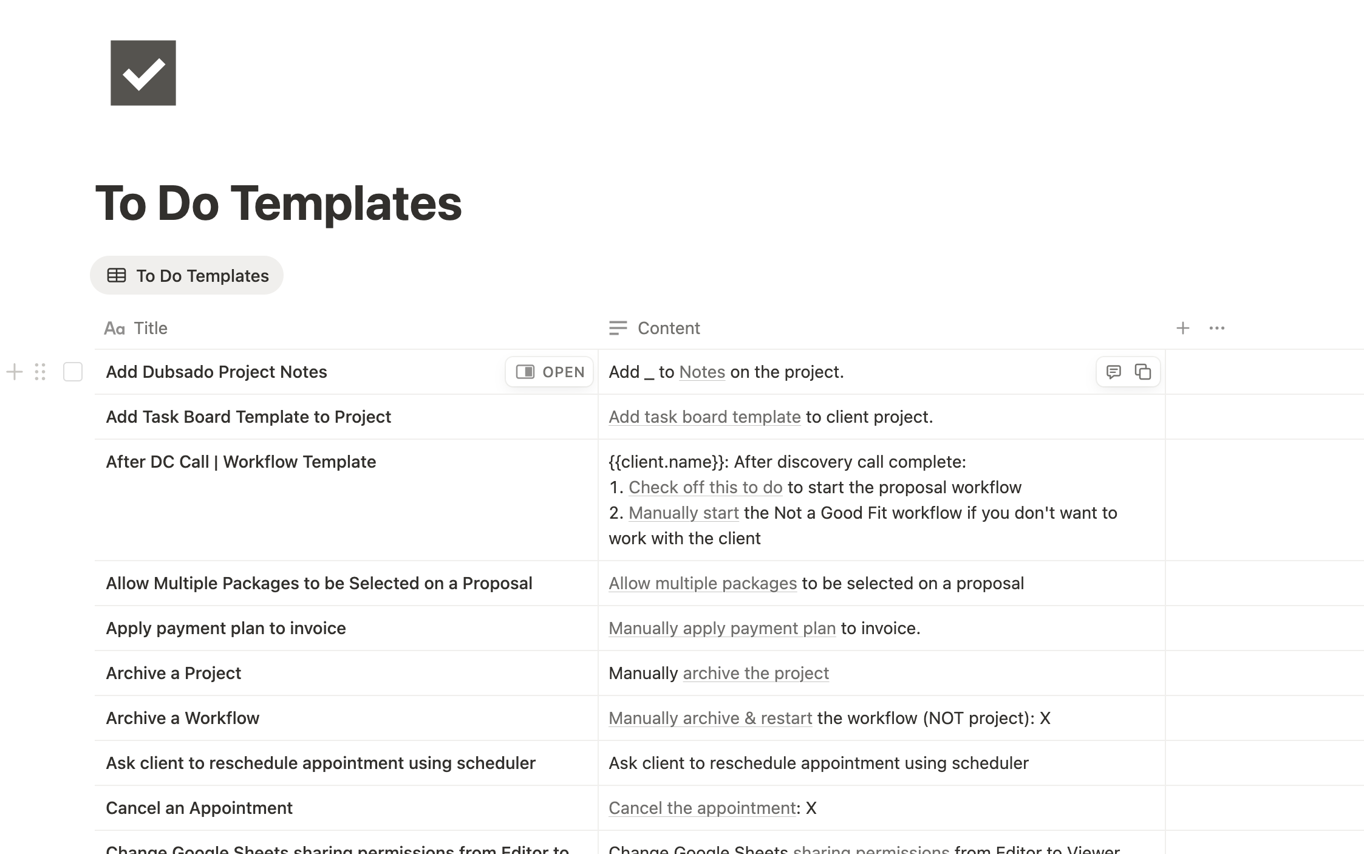Click the plus icon to add a row

point(15,372)
